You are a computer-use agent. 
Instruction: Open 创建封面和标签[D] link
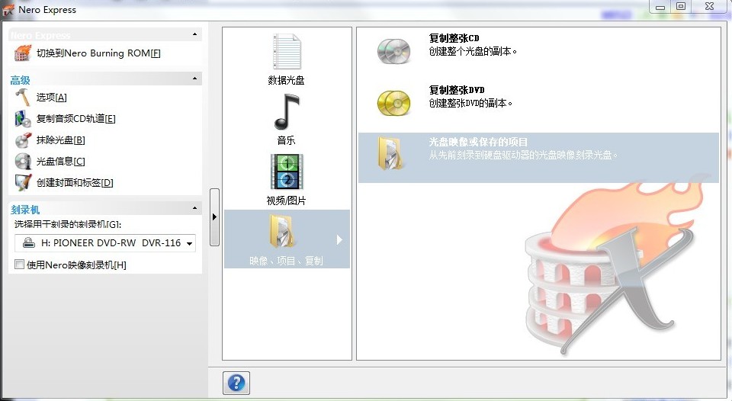(x=75, y=182)
